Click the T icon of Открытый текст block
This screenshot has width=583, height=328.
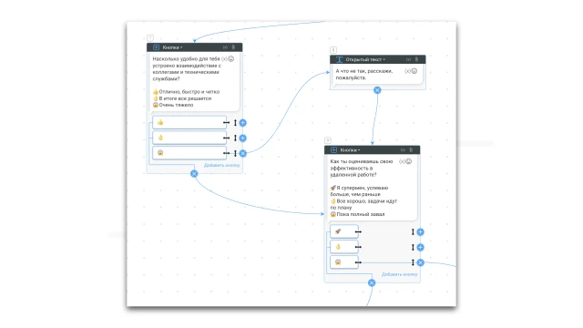pyautogui.click(x=339, y=59)
